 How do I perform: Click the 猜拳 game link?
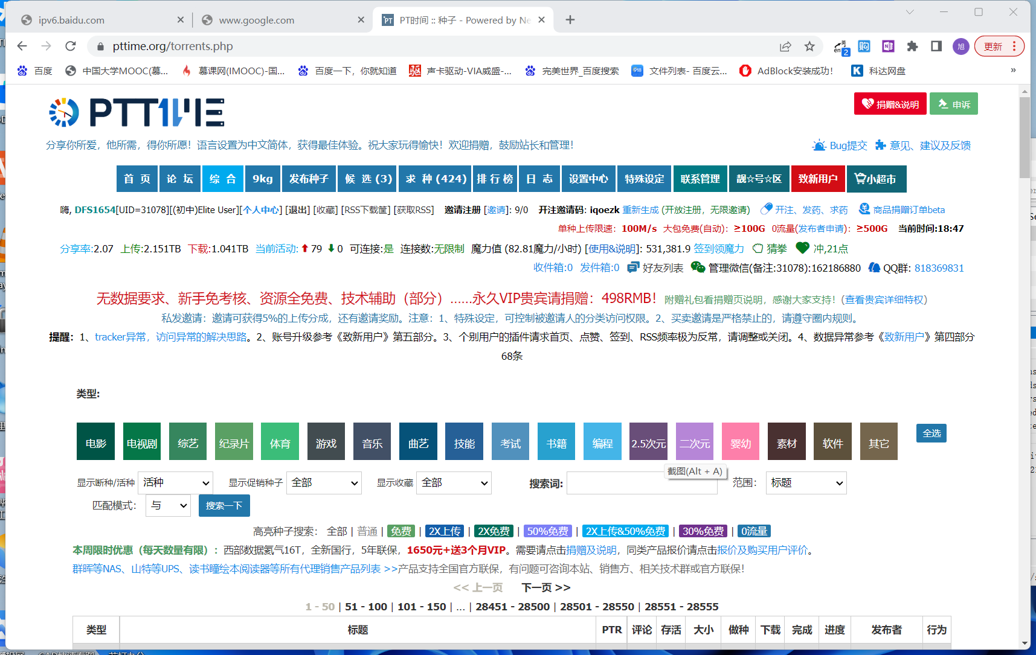coord(770,249)
